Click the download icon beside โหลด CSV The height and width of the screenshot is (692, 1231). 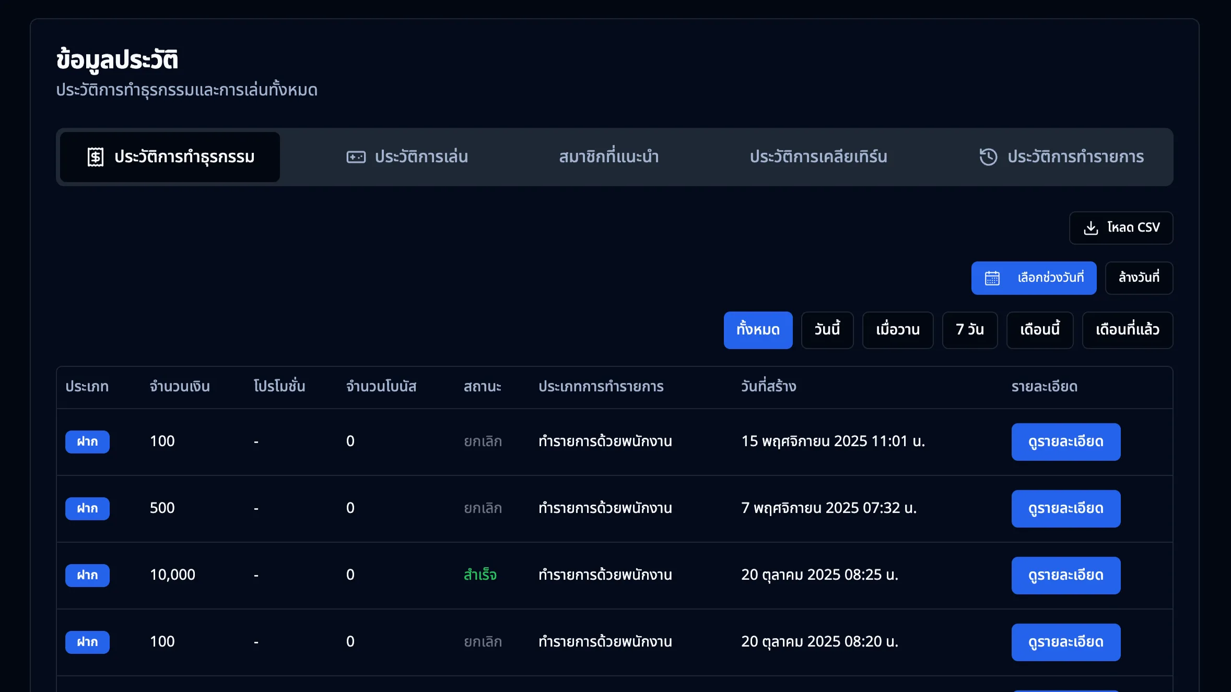(x=1091, y=228)
